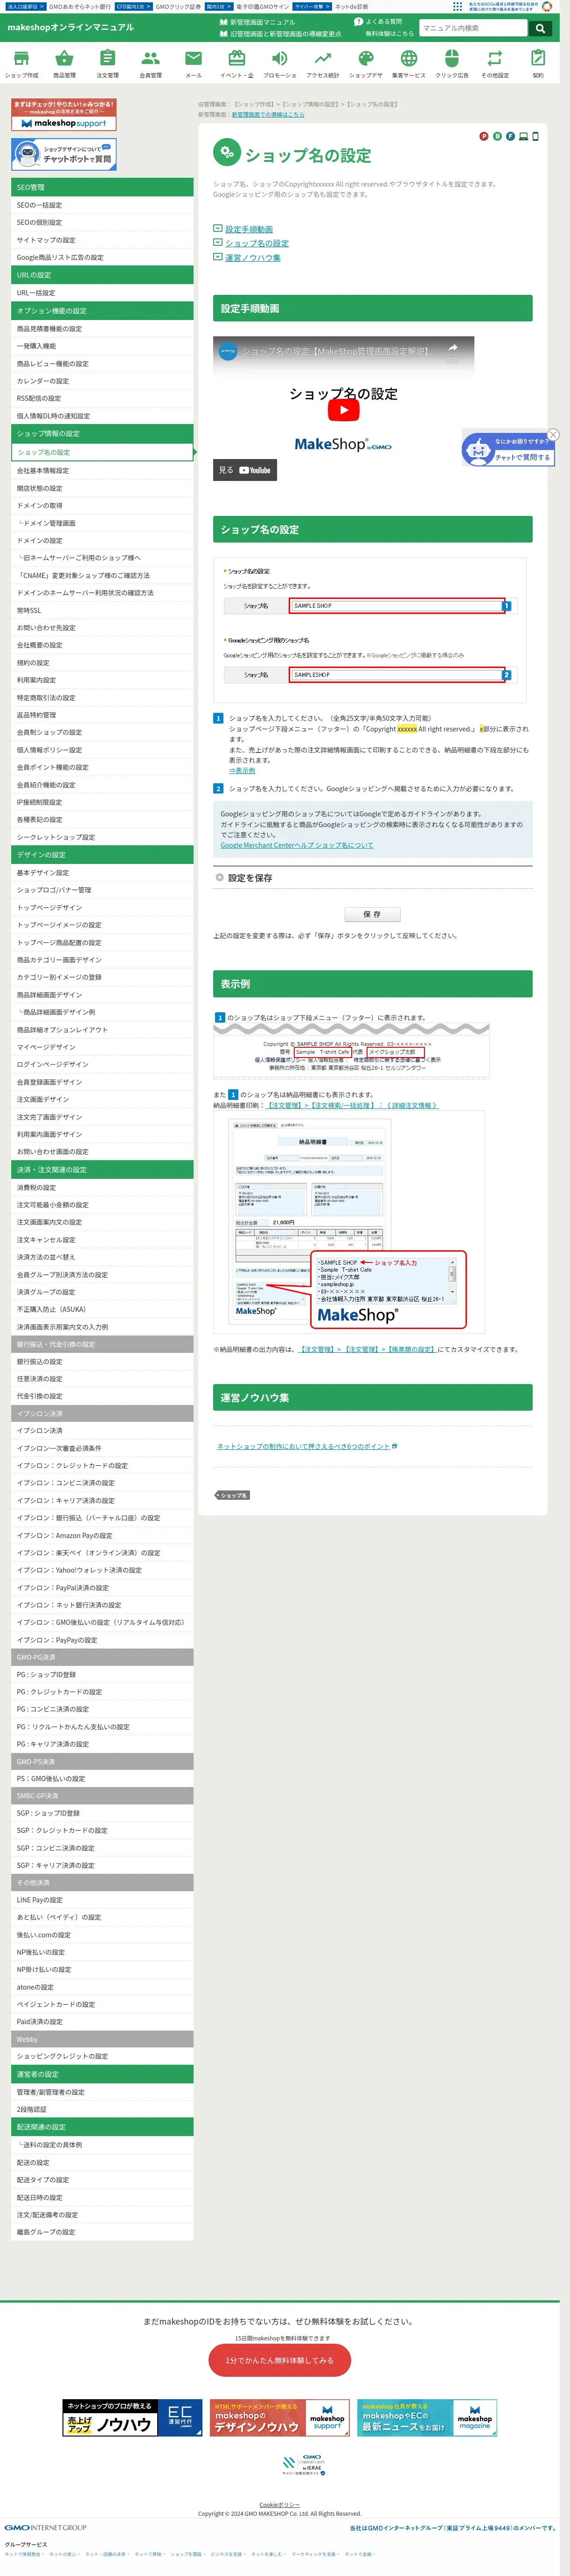Viewport: 570px width, 2576px height.
Task: Open Google Merchant Centerヘルプ link
Action: pyautogui.click(x=297, y=845)
